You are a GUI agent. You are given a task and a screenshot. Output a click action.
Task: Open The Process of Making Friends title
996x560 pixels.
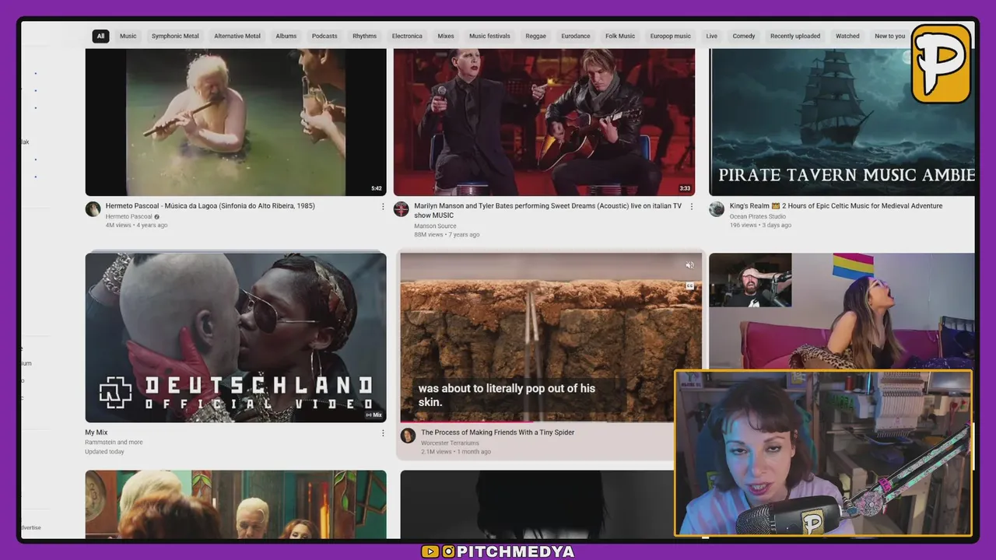coord(498,432)
